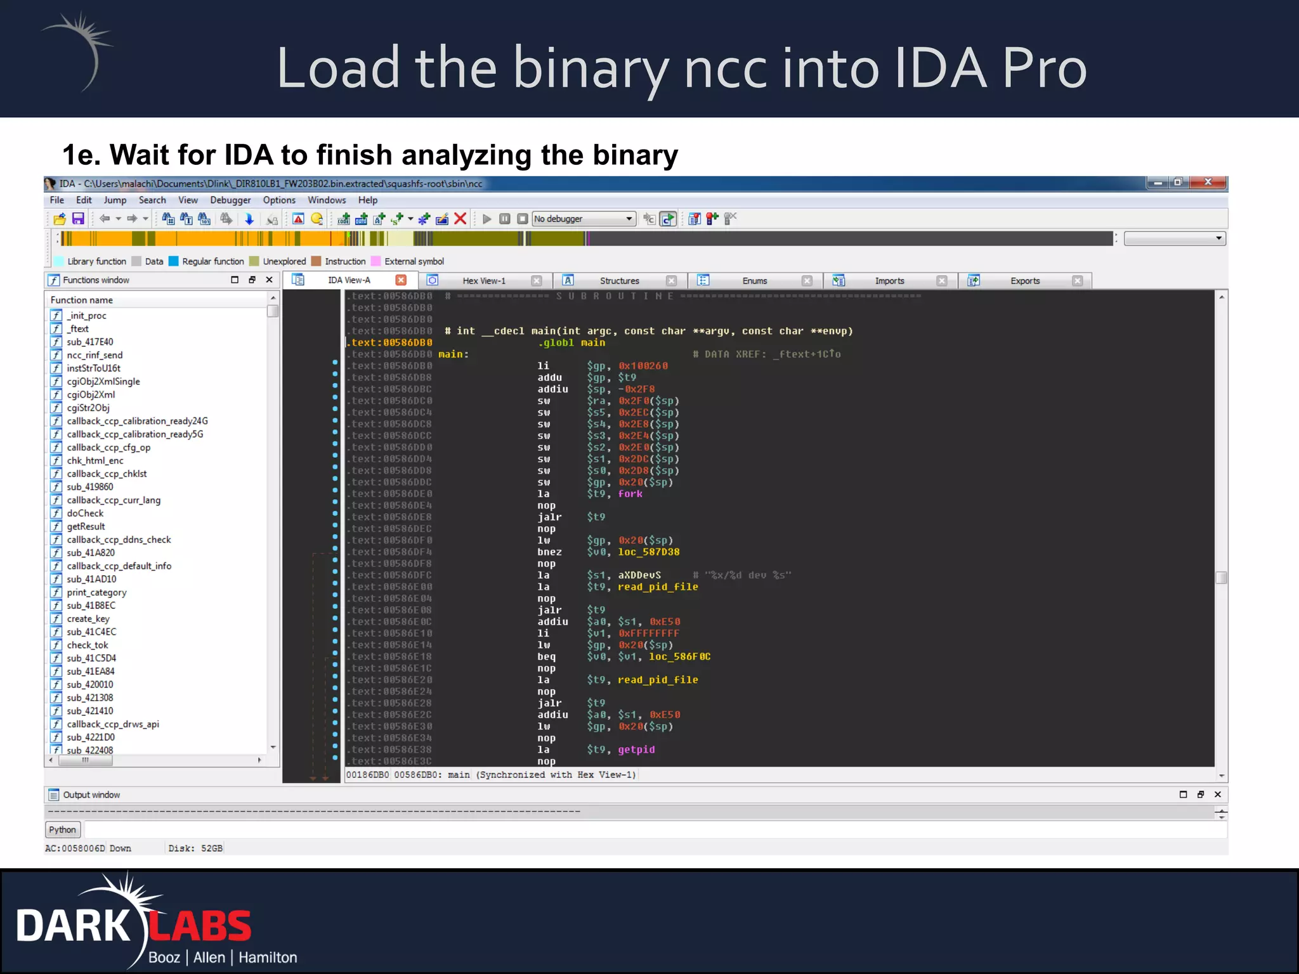Close the Enums tab
1299x974 pixels.
807,281
